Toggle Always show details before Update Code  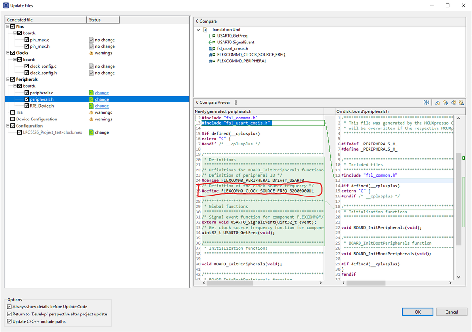click(x=9, y=306)
